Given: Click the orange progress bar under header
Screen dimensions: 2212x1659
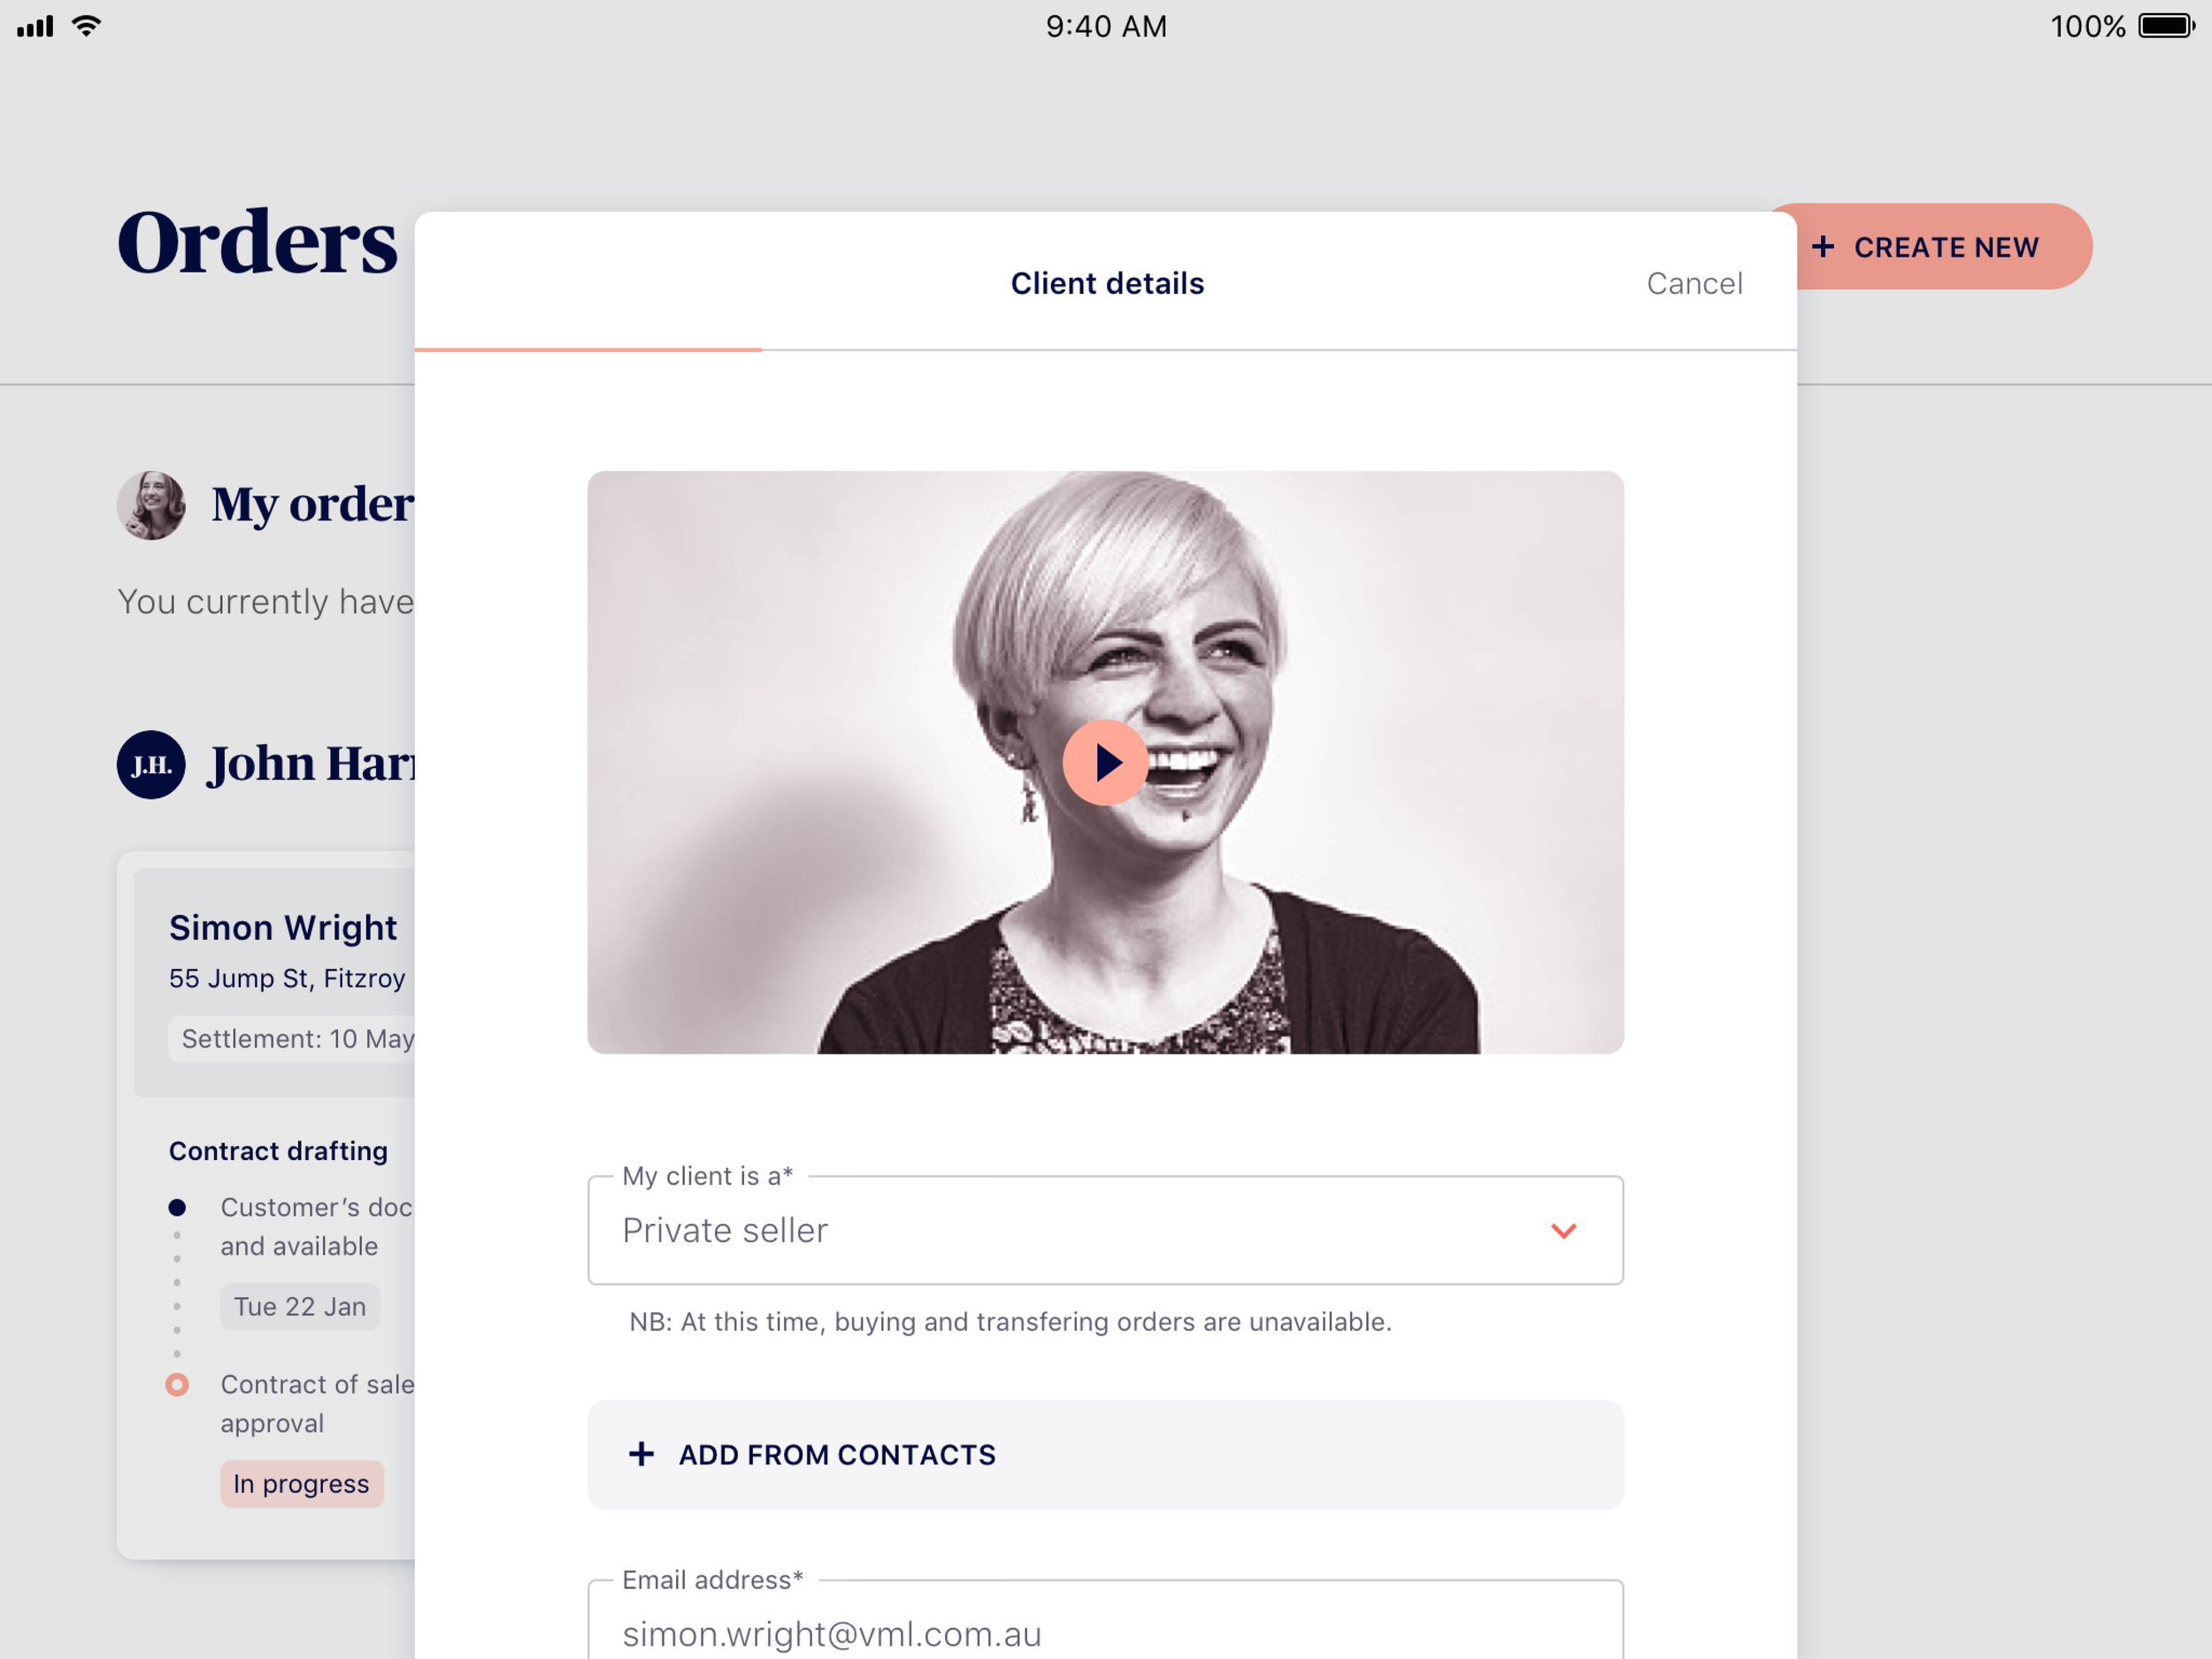Looking at the screenshot, I should [x=588, y=350].
